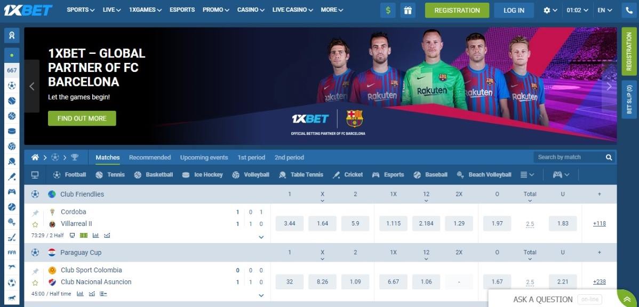Screen dimensions: 639x307
Task: Click the gift box bonus icon
Action: [408, 10]
